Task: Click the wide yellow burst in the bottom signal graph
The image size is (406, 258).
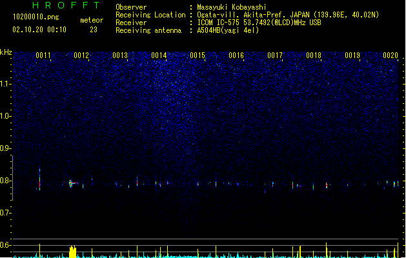Action: click(x=73, y=252)
